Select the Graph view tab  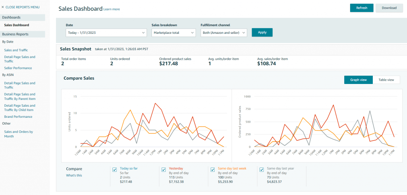358,80
